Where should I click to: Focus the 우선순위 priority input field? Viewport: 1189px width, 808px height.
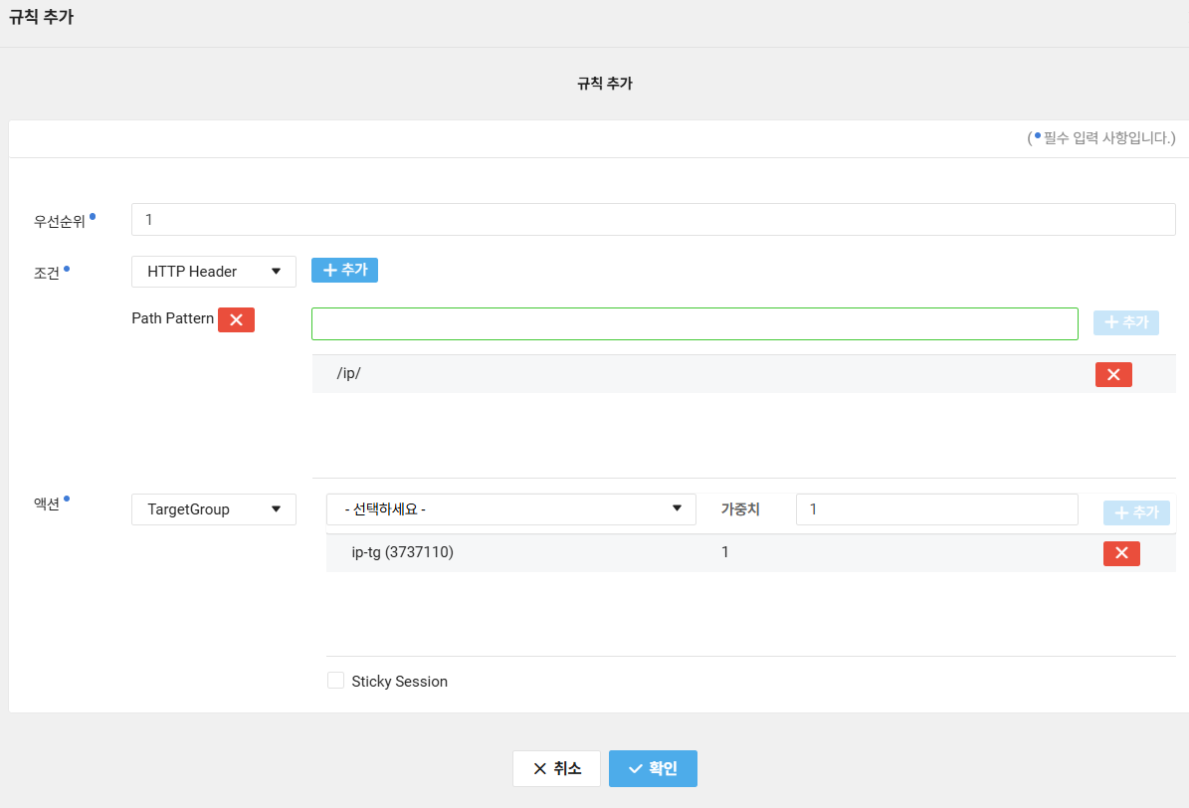(x=653, y=219)
